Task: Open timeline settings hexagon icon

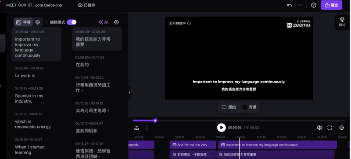Action: 342,128
